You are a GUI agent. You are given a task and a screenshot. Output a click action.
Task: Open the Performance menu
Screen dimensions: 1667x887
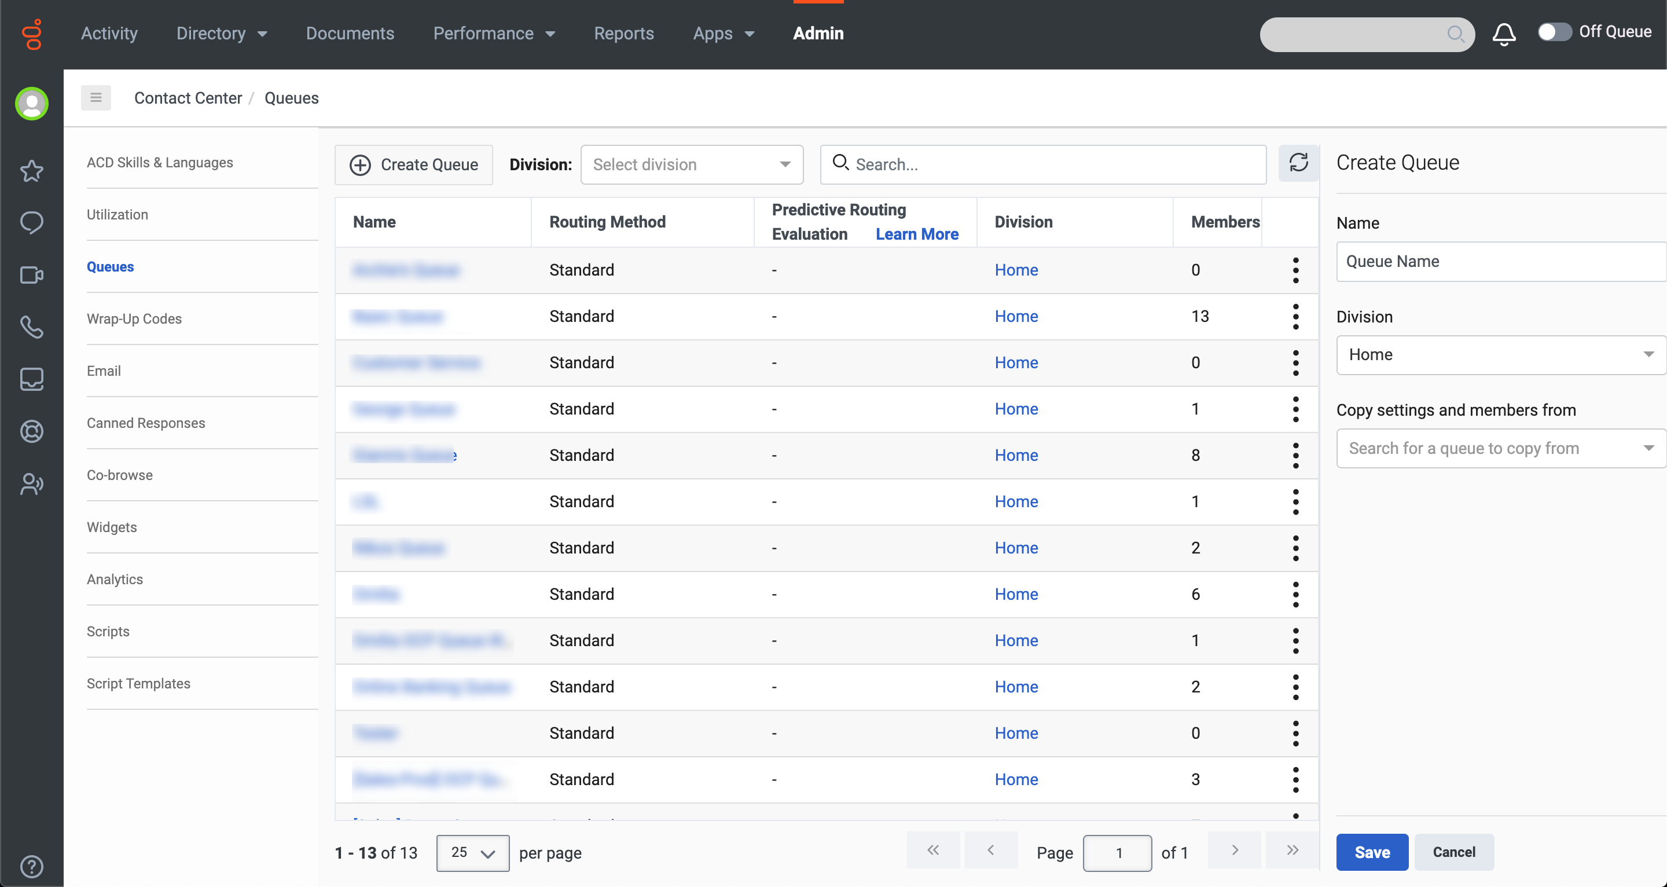[x=494, y=34]
